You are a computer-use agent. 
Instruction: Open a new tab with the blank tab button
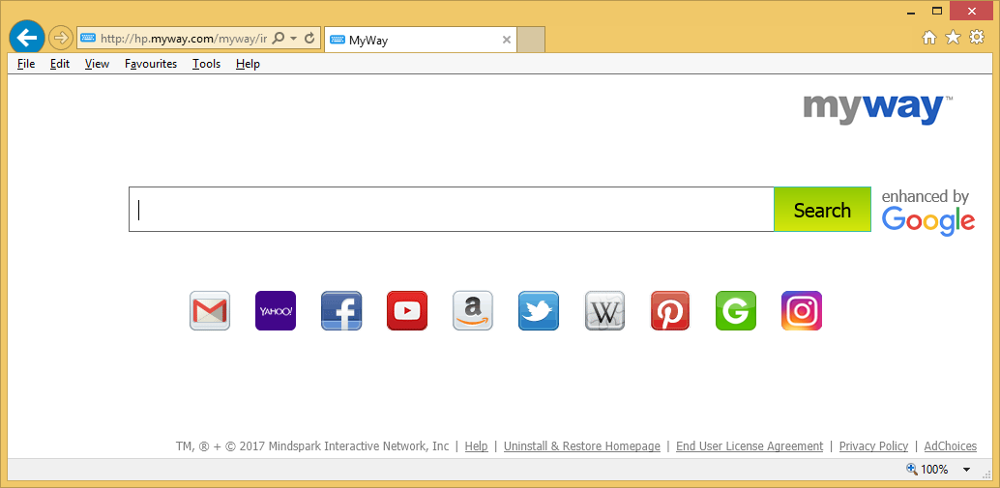point(531,40)
